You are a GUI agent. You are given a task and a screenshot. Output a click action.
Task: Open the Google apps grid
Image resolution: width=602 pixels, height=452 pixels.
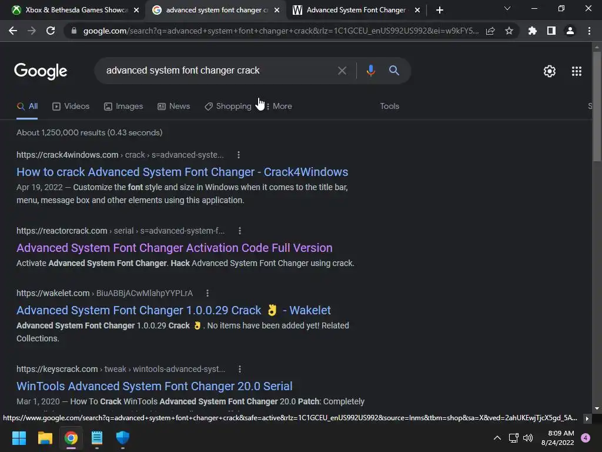click(577, 71)
